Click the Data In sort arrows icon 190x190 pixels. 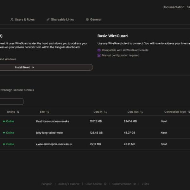pos(105,112)
